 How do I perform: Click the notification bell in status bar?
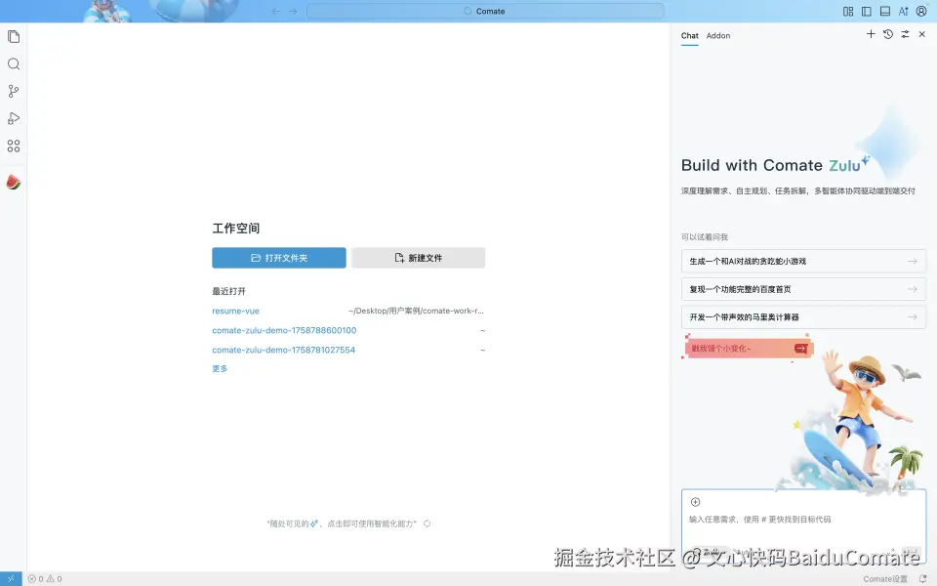click(922, 579)
